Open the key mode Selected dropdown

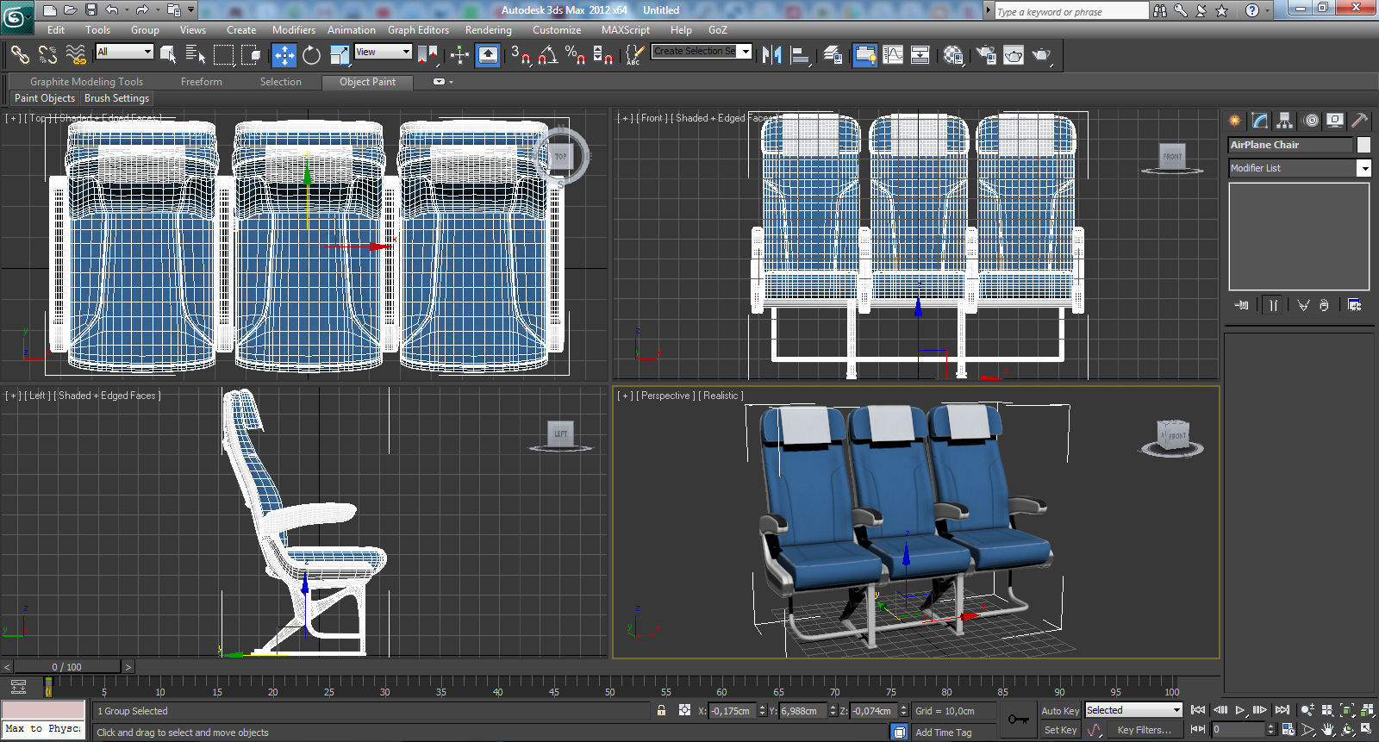[1133, 710]
